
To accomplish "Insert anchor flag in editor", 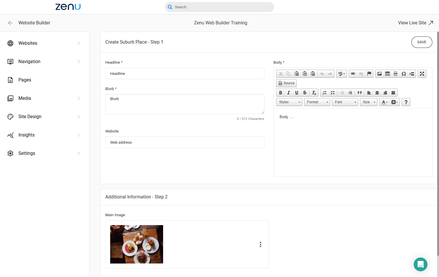I will click(369, 74).
